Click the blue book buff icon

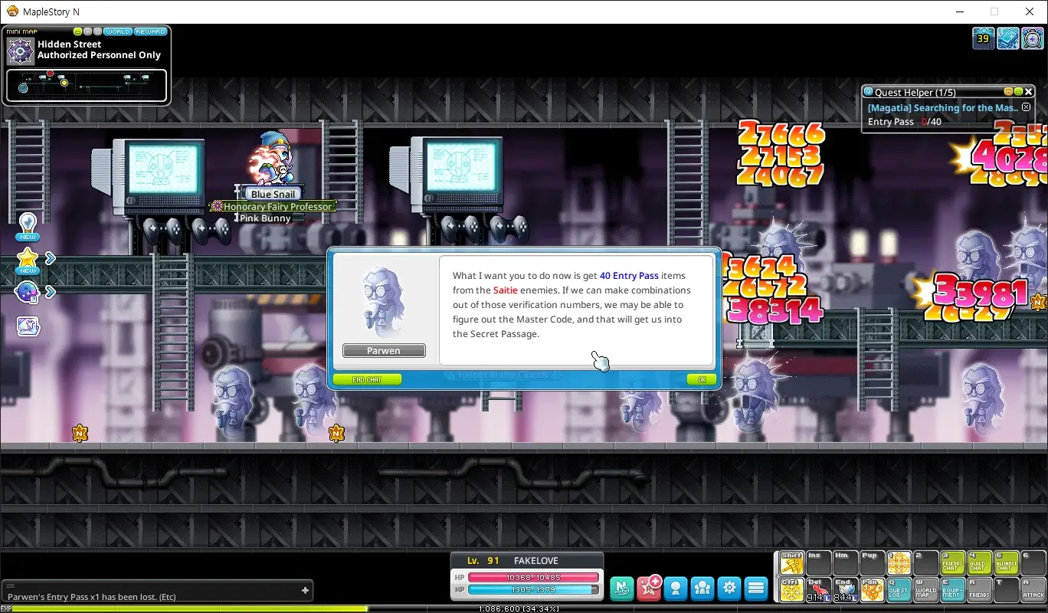click(1008, 38)
